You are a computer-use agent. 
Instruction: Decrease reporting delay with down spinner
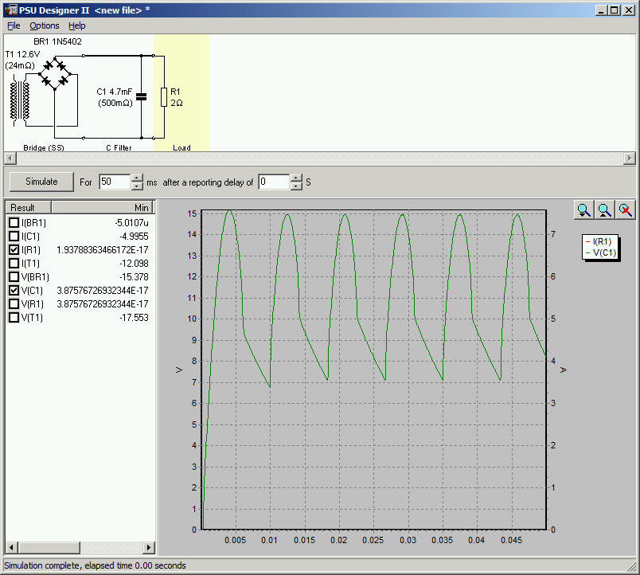[x=297, y=186]
